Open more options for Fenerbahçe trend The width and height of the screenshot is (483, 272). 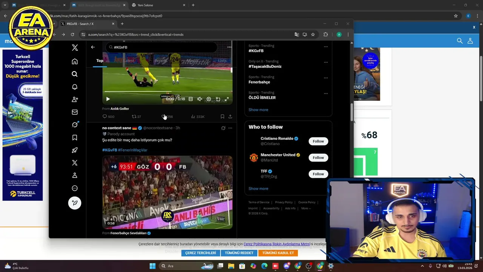326,78
